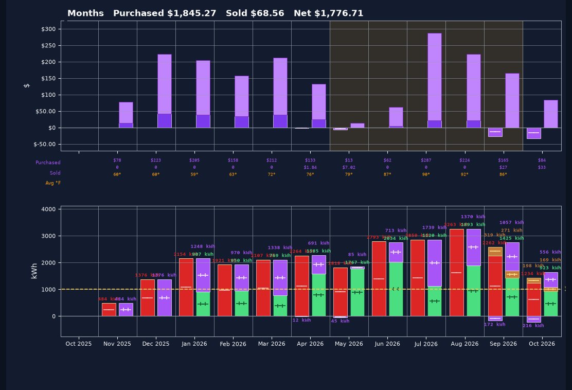Click the 59° average temperature for Jan 2026
Screen dimensions: 572x390
[194, 174]
